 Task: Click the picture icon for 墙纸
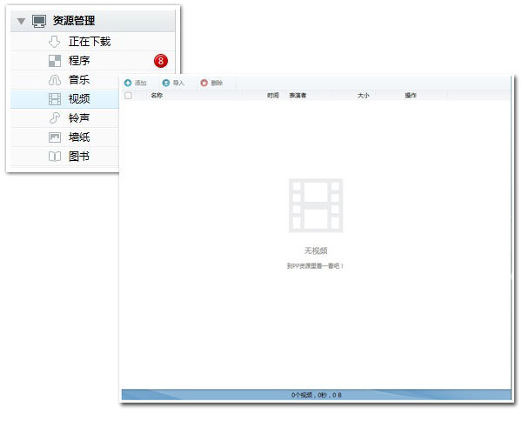click(55, 137)
